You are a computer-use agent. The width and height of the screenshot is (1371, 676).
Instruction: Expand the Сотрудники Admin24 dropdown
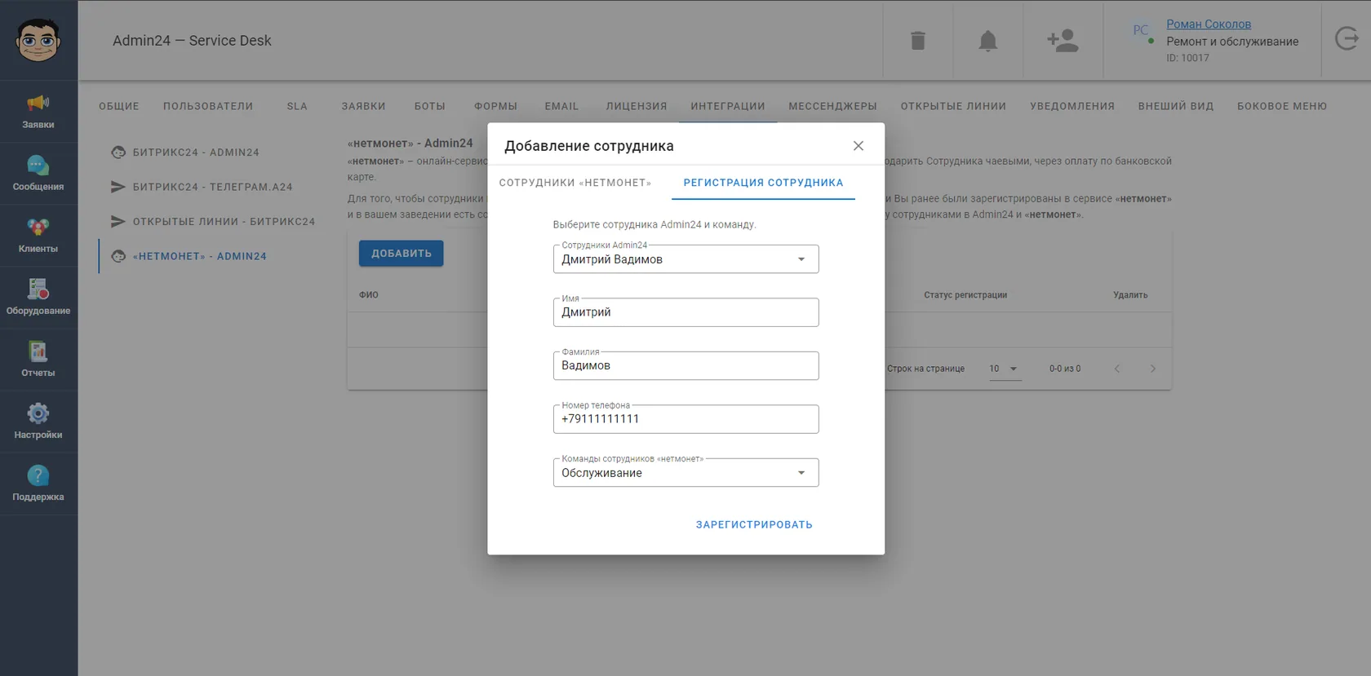click(685, 259)
